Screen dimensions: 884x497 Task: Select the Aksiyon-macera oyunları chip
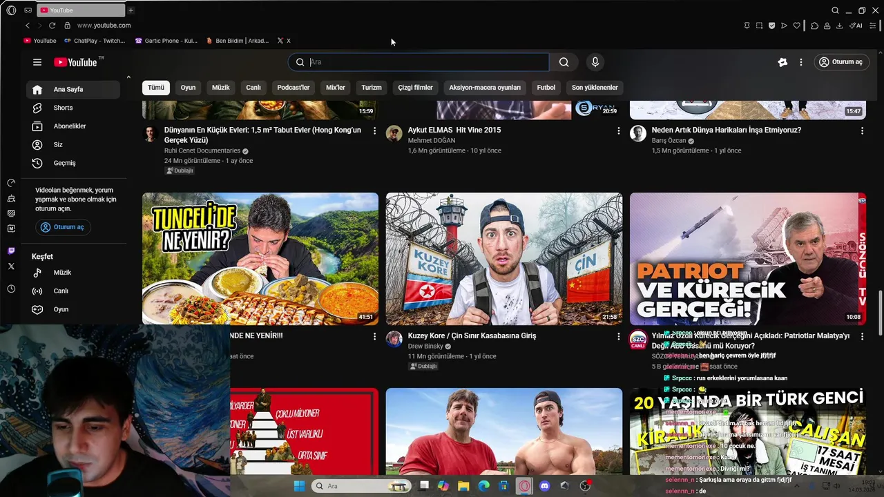click(x=485, y=88)
